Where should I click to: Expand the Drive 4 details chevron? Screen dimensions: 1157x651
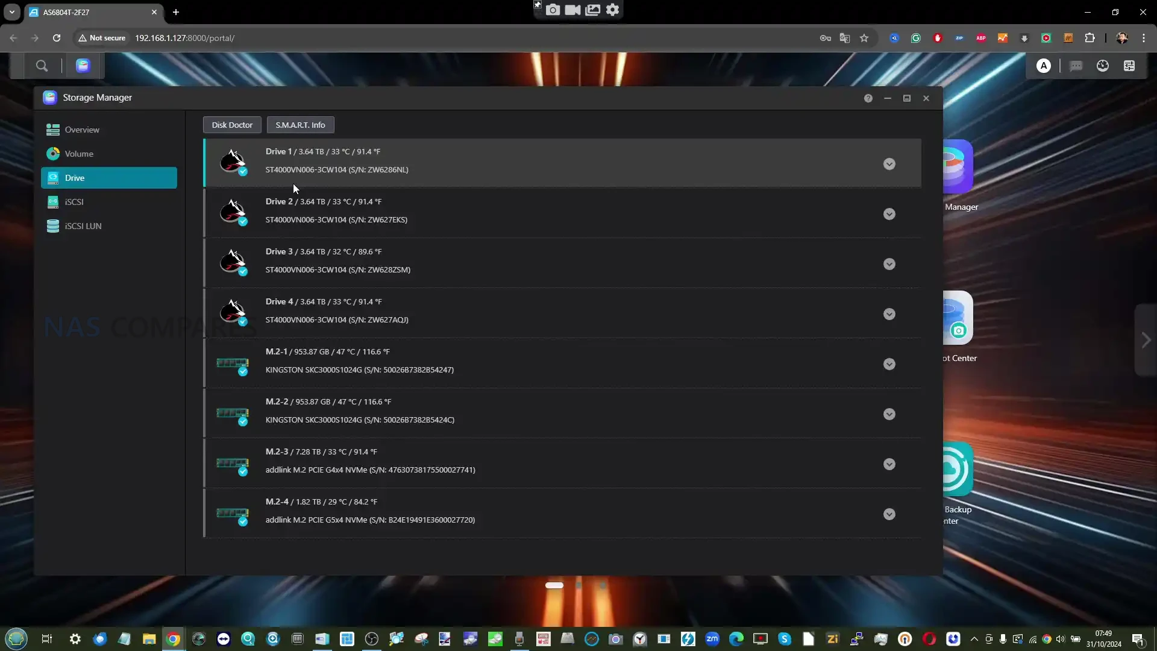point(889,314)
